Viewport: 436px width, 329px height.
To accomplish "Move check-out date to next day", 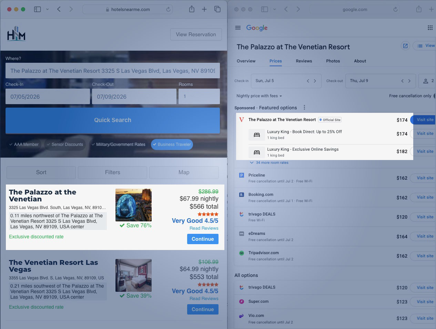I will 409,81.
